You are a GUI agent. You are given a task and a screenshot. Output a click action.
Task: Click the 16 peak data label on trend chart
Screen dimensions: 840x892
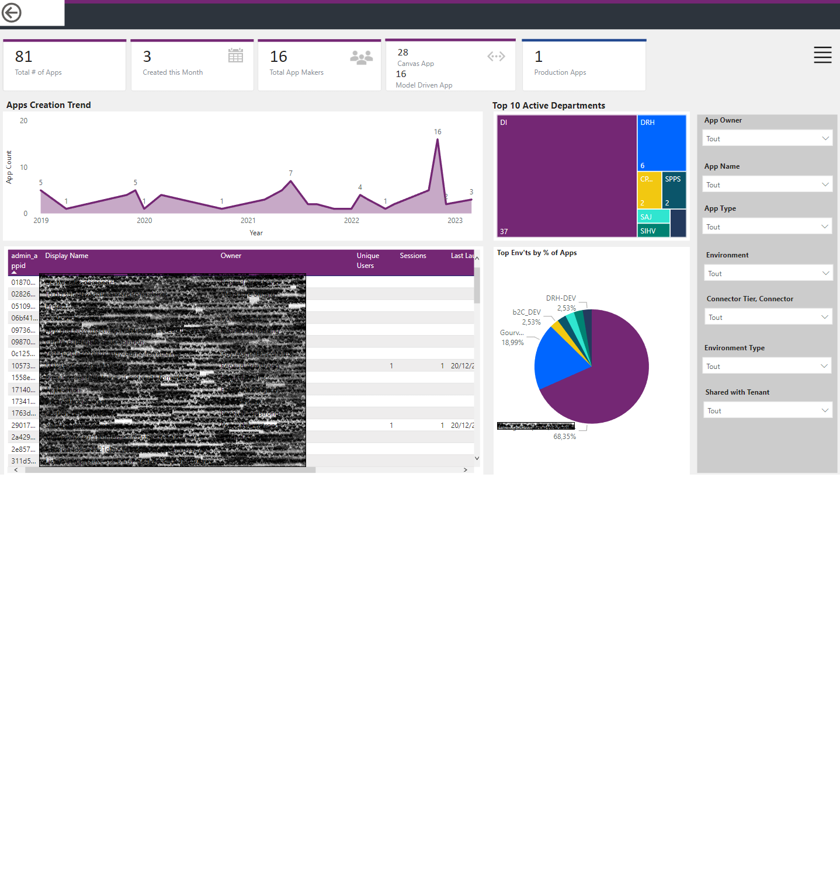438,132
